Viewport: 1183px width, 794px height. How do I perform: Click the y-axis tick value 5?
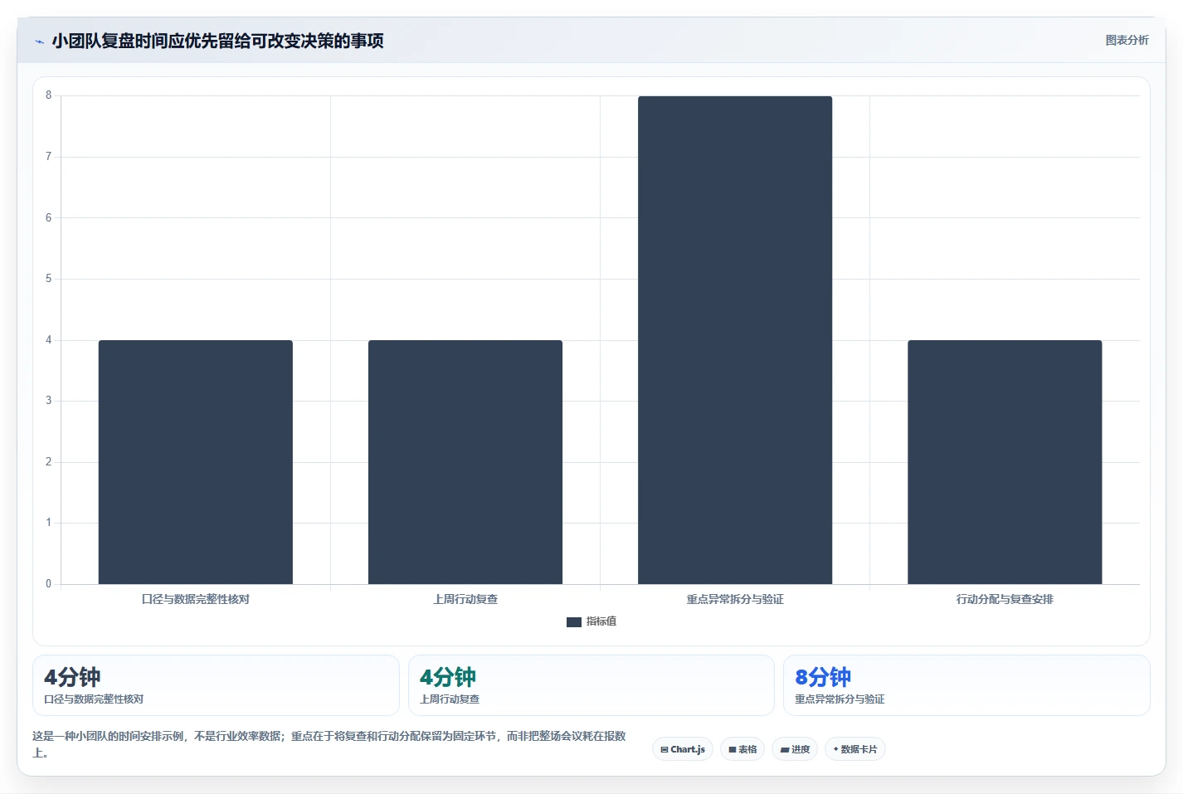48,279
